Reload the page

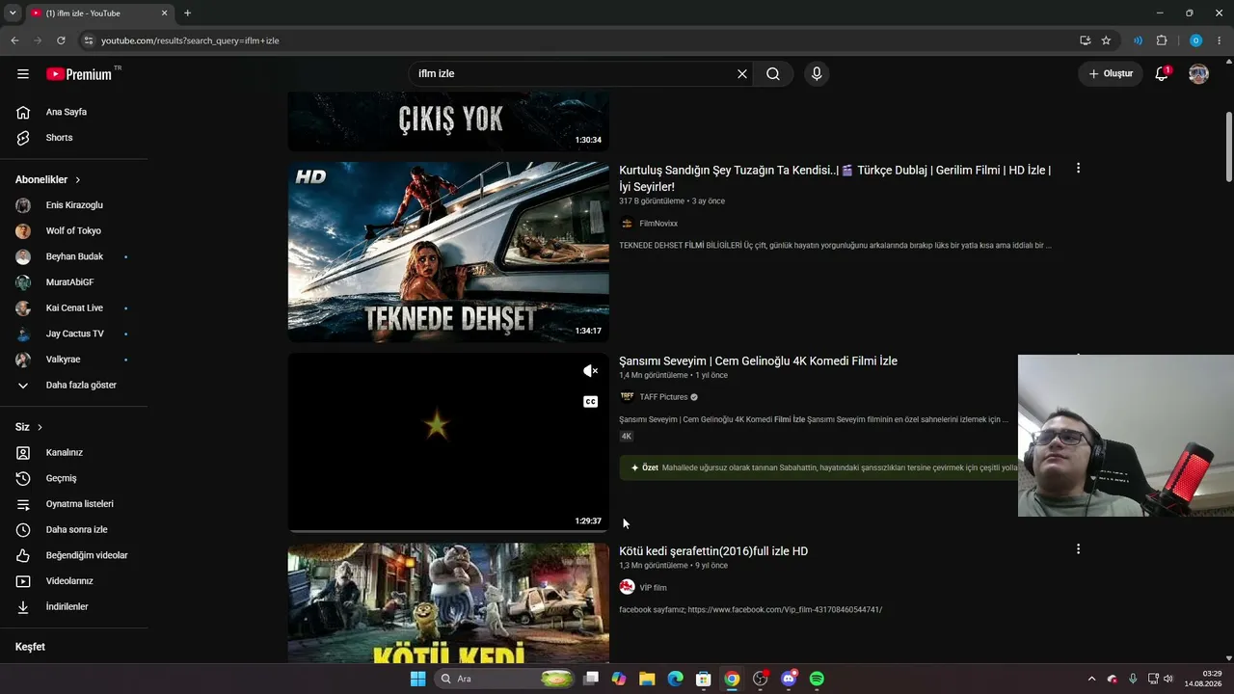coord(61,40)
